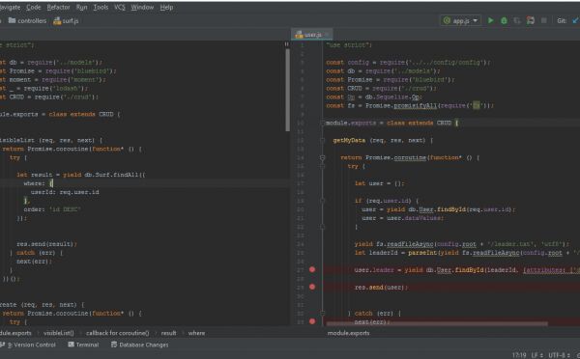The height and width of the screenshot is (359, 580).
Task: Click the 17:19 cursor position in status bar
Action: [x=519, y=355]
